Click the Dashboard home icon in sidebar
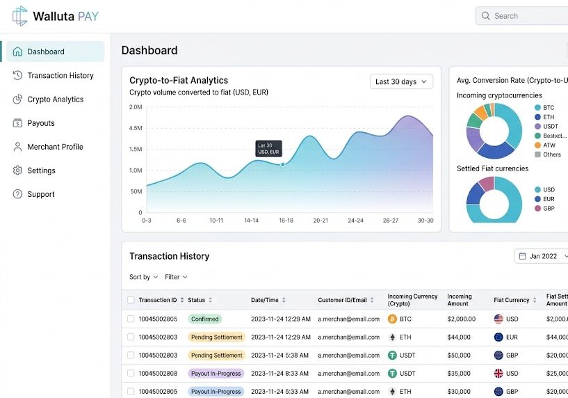 [x=17, y=51]
